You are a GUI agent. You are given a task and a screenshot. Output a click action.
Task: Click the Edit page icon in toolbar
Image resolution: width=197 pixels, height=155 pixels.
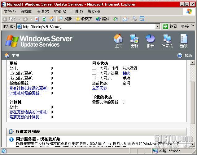point(142,19)
